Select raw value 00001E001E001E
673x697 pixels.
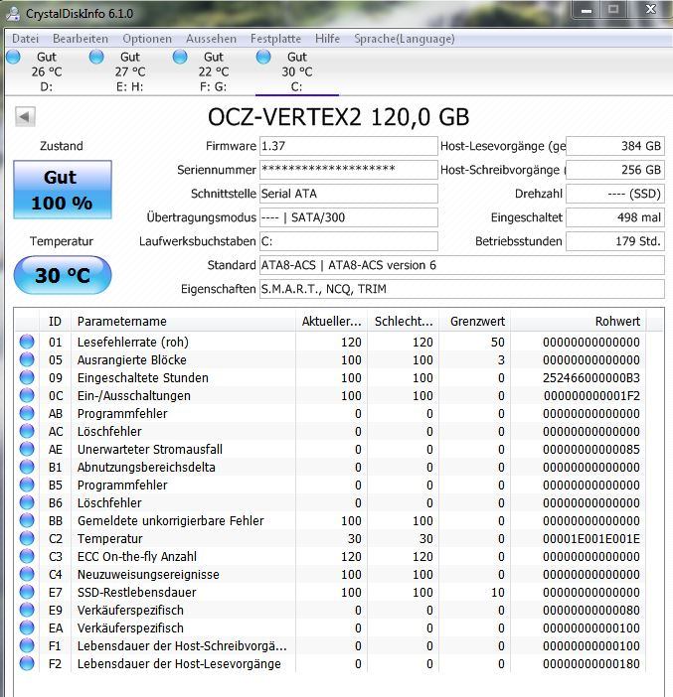(591, 539)
